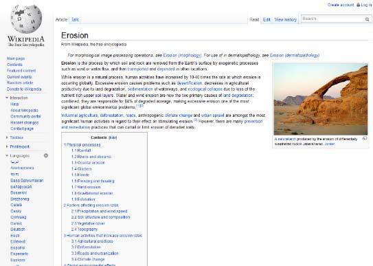The height and width of the screenshot is (266, 373).
Task: Hide the Contents table via toggle link
Action: click(x=113, y=137)
